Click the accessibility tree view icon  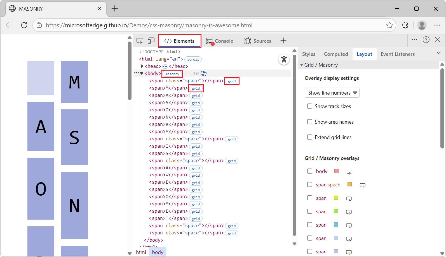tap(284, 59)
